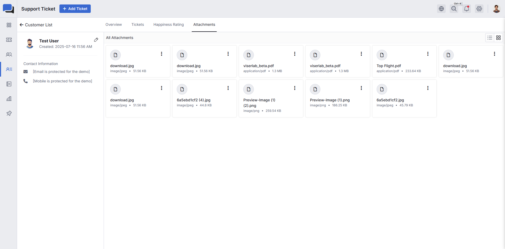Open settings gear icon in header
Viewport: 505px width, 249px height.
tap(479, 9)
